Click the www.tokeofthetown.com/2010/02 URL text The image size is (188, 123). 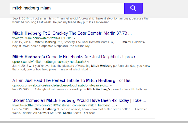pyautogui.click(x=63, y=105)
